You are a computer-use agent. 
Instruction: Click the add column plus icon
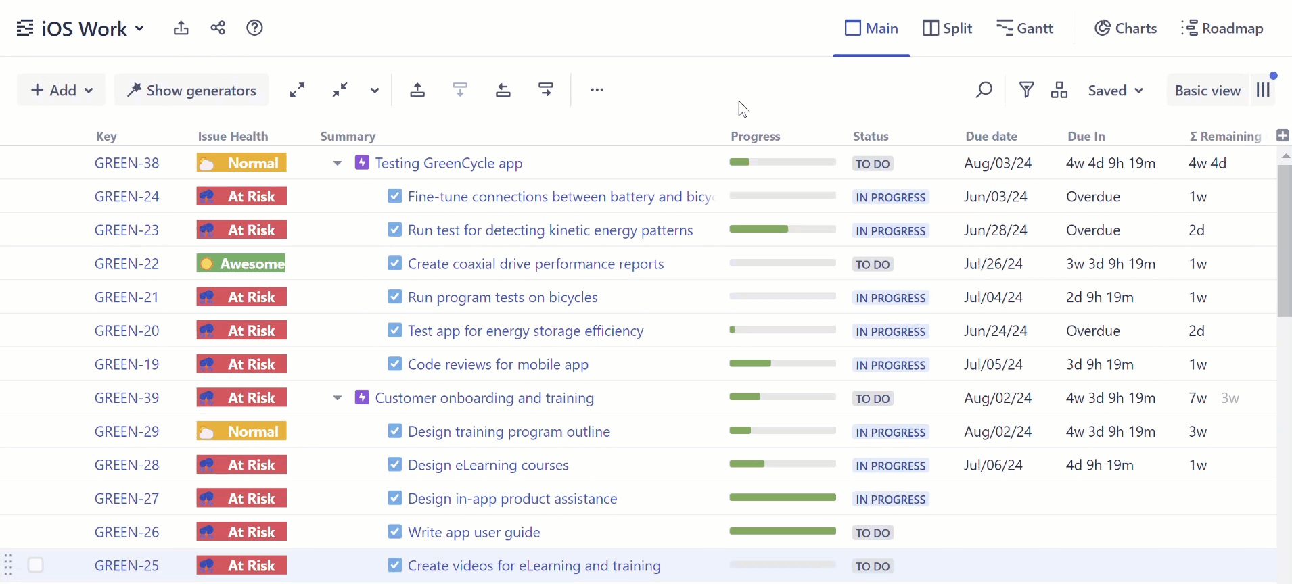tap(1282, 135)
